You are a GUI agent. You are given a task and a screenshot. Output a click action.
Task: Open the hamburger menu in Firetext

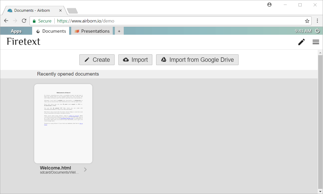tap(316, 42)
